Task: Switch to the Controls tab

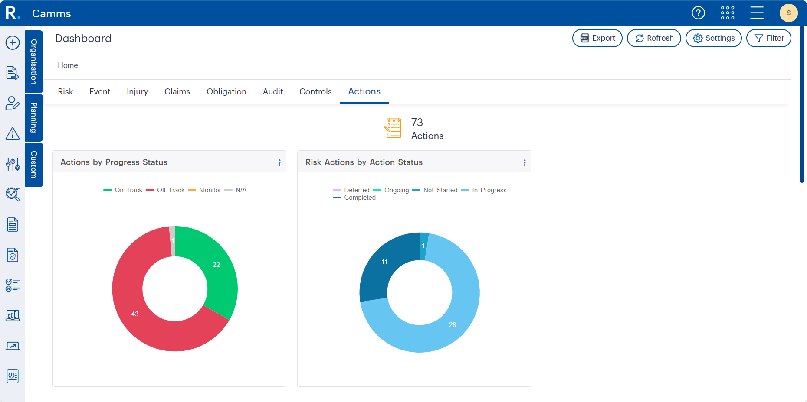Action: pyautogui.click(x=315, y=91)
